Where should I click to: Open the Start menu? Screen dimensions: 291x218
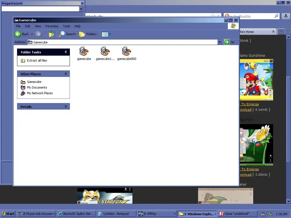8,214
